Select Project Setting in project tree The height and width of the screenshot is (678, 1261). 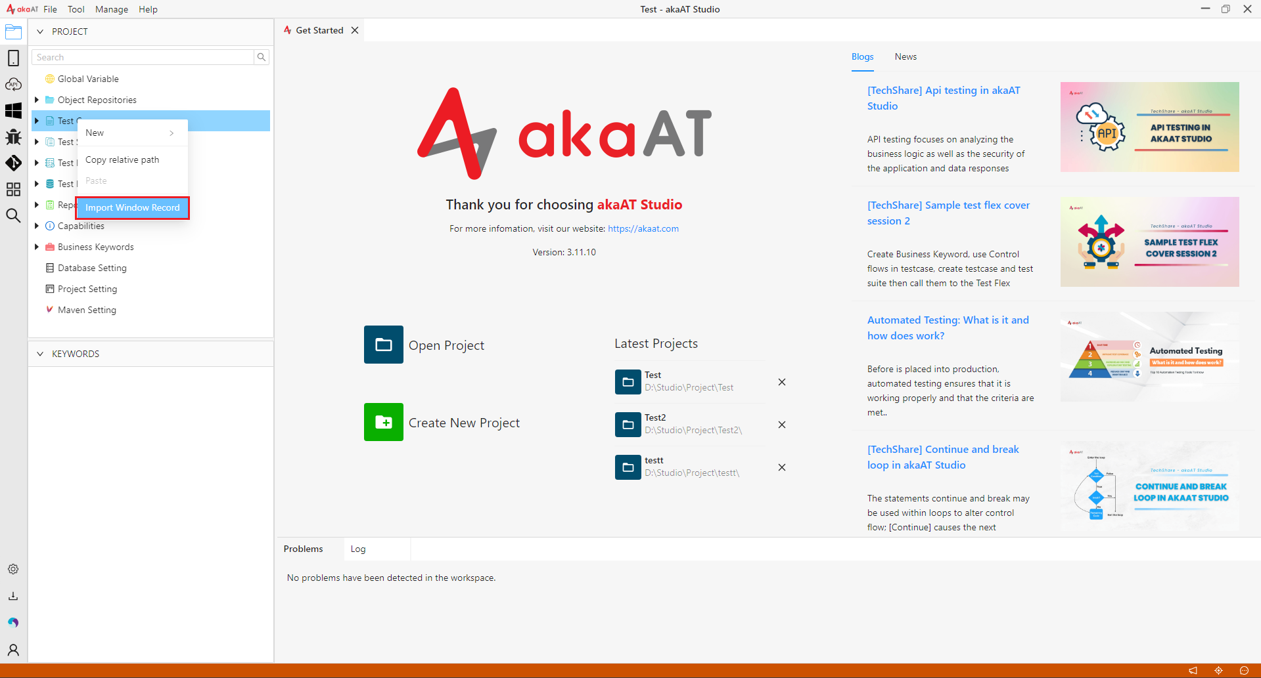tap(87, 289)
